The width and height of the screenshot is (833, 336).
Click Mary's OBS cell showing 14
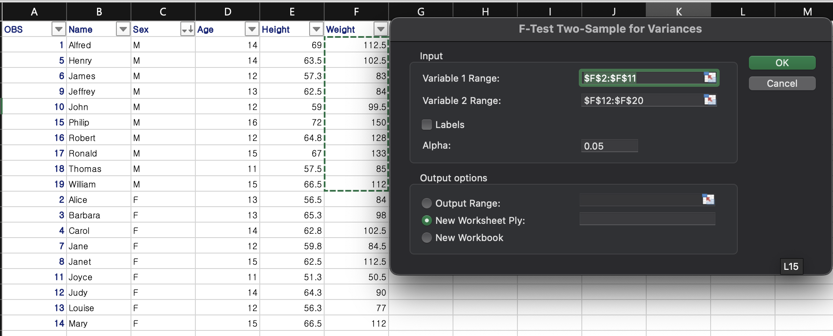pyautogui.click(x=34, y=324)
